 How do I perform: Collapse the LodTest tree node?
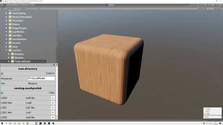click(6, 50)
